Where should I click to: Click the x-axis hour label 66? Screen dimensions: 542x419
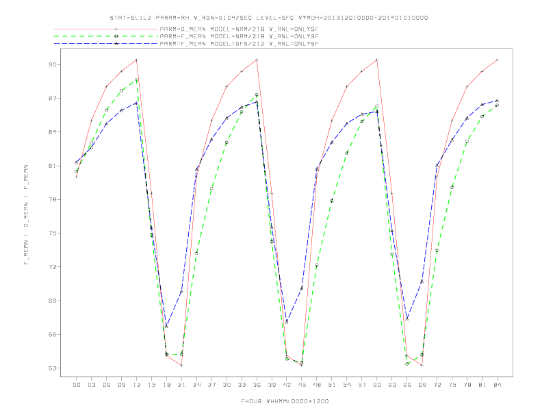tap(407, 385)
